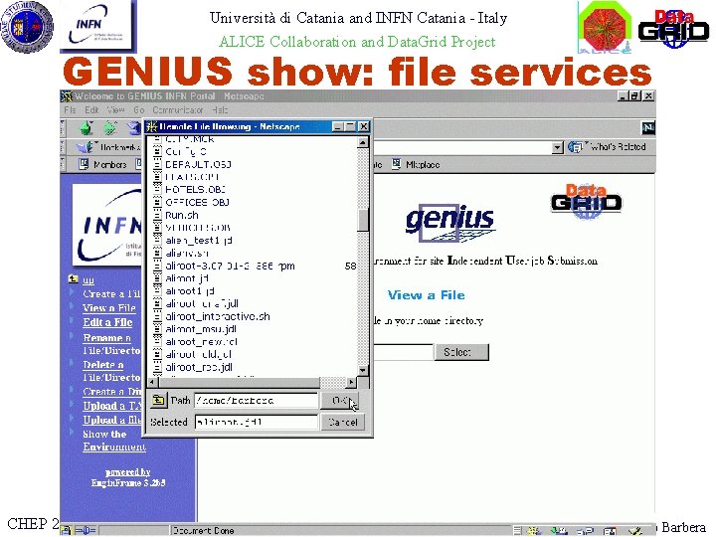Open the 'Create a File' sidebar link
Screen dimensions: 716x537
click(x=111, y=293)
